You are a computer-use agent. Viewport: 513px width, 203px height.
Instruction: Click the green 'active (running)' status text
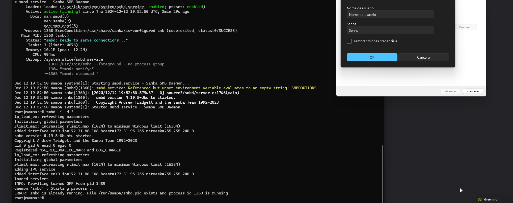pyautogui.click(x=62, y=12)
